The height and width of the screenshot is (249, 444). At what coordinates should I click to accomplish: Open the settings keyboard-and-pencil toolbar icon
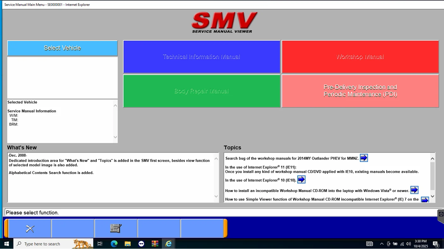point(116,229)
